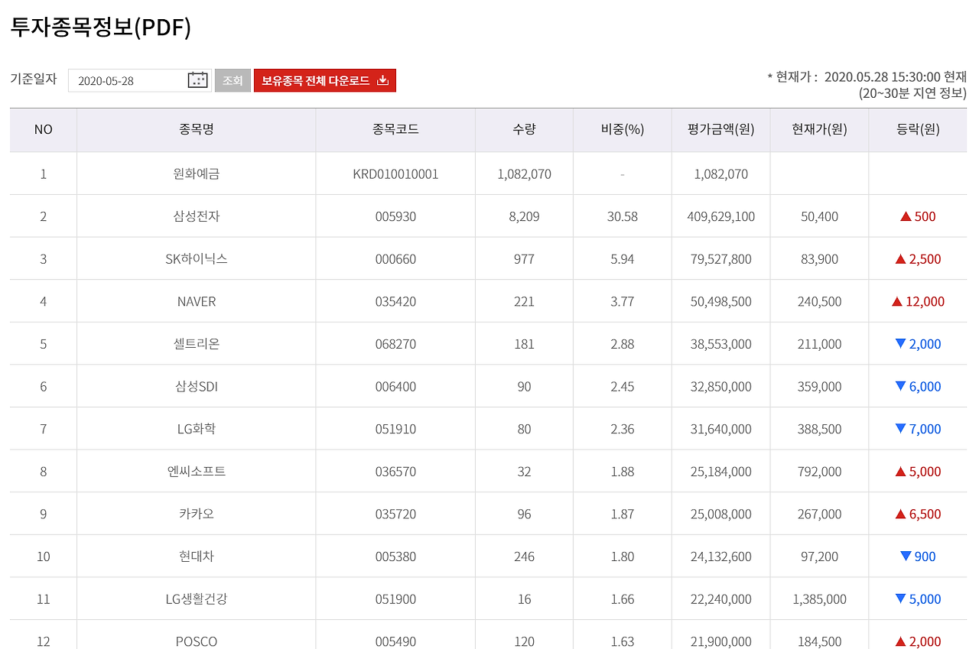
Task: Select the LG생활건강 stock name
Action: pos(196,599)
